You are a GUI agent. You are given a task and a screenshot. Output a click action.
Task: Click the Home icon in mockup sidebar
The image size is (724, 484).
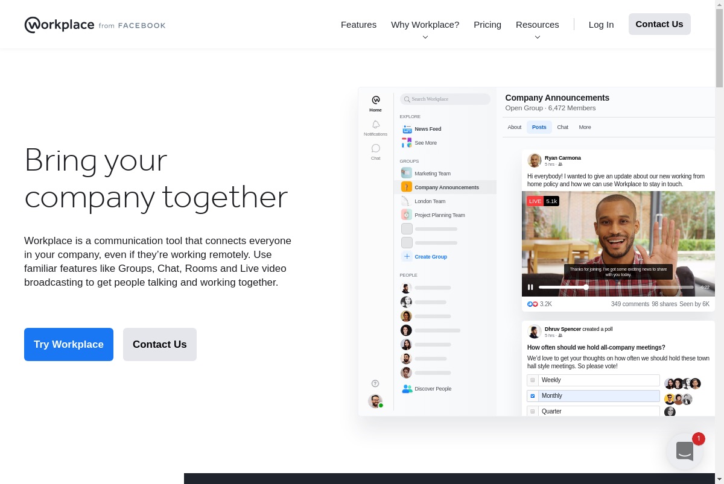tap(375, 100)
